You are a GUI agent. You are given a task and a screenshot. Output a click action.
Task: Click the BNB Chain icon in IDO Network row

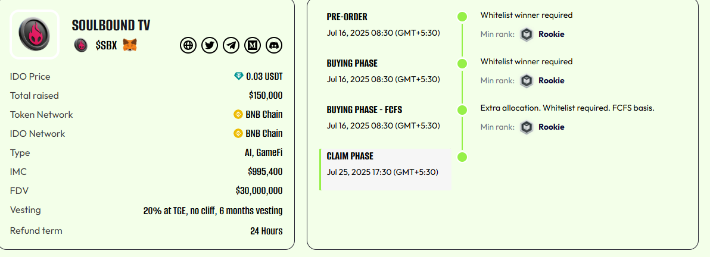[238, 133]
